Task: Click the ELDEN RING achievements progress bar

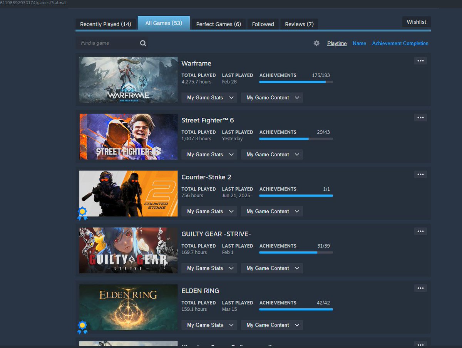Action: [x=296, y=310]
